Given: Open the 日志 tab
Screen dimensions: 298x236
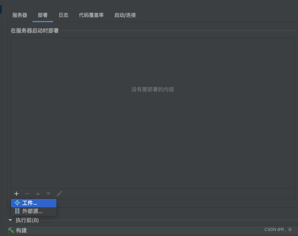Looking at the screenshot, I should (63, 15).
